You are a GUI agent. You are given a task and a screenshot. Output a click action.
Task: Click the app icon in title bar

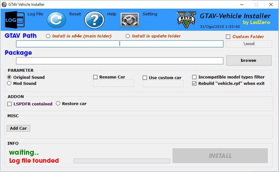4,5
